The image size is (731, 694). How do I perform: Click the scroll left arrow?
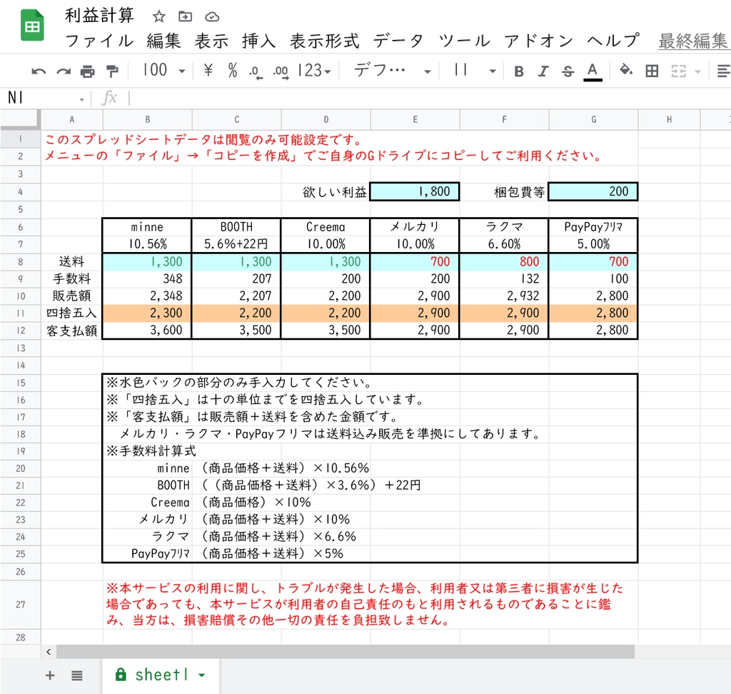coord(49,652)
